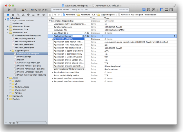The height and width of the screenshot is (132, 183).
Task: Add a row after Application Category
Action: point(85,36)
